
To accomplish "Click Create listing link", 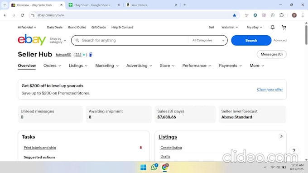I will pos(171,148).
